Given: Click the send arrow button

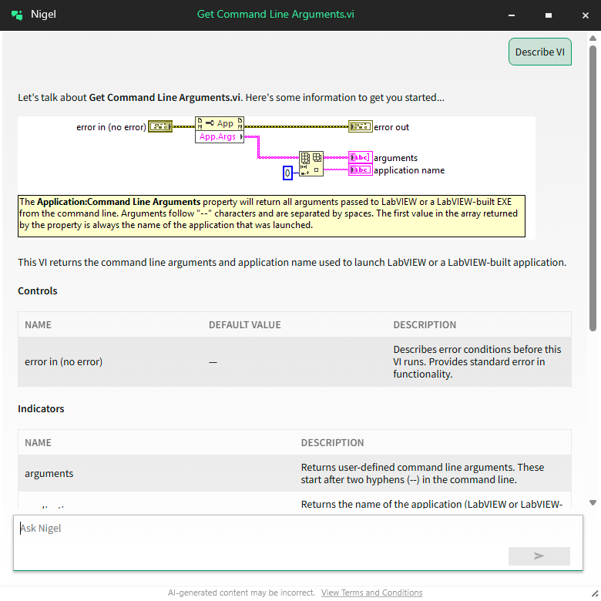Looking at the screenshot, I should (x=539, y=556).
